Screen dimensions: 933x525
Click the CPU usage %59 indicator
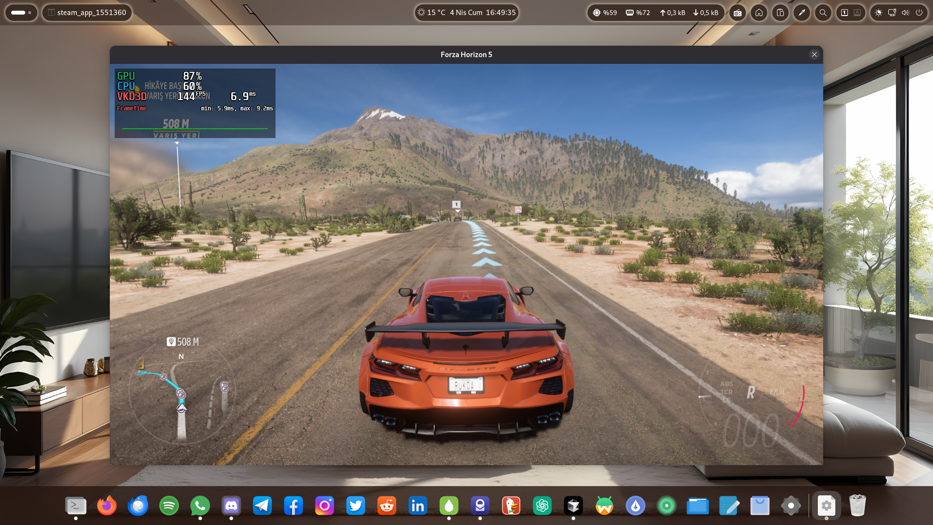pos(605,13)
